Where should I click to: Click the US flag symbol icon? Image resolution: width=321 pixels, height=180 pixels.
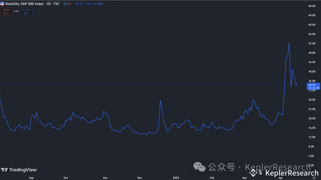tap(2, 4)
